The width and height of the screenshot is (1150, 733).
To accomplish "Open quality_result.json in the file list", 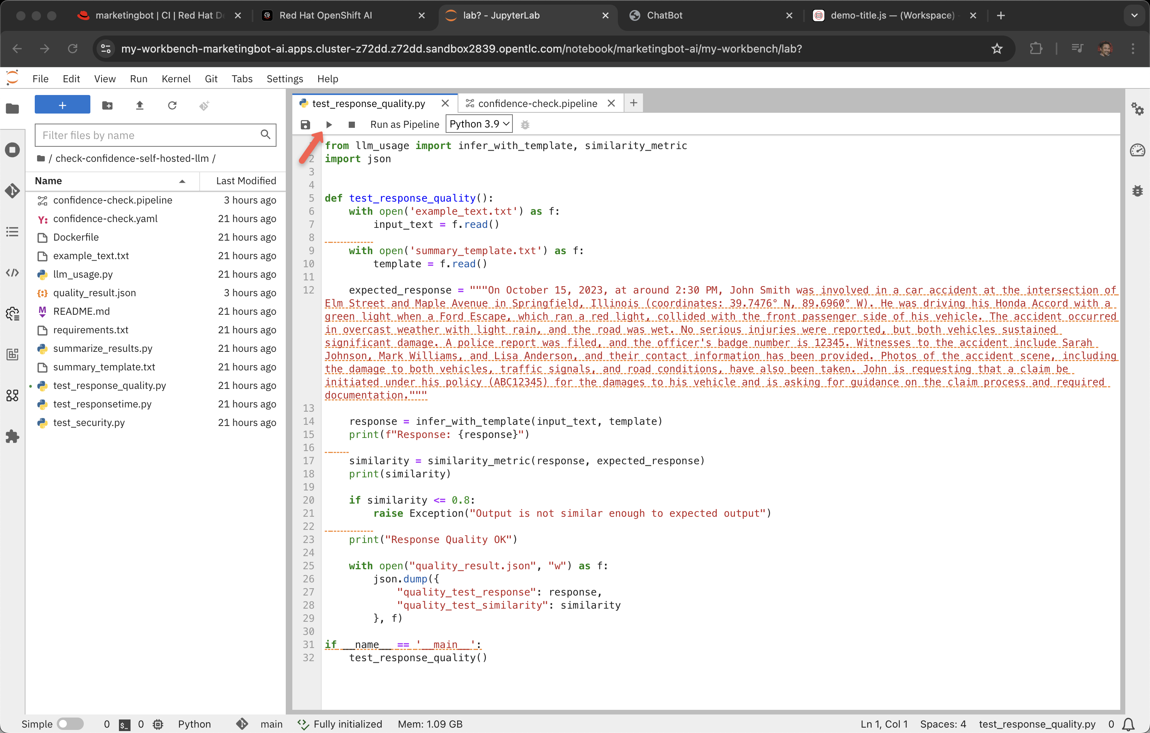I will [95, 293].
